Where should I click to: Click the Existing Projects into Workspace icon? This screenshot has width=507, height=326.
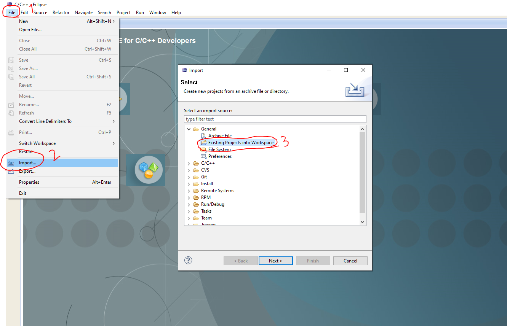pos(203,143)
